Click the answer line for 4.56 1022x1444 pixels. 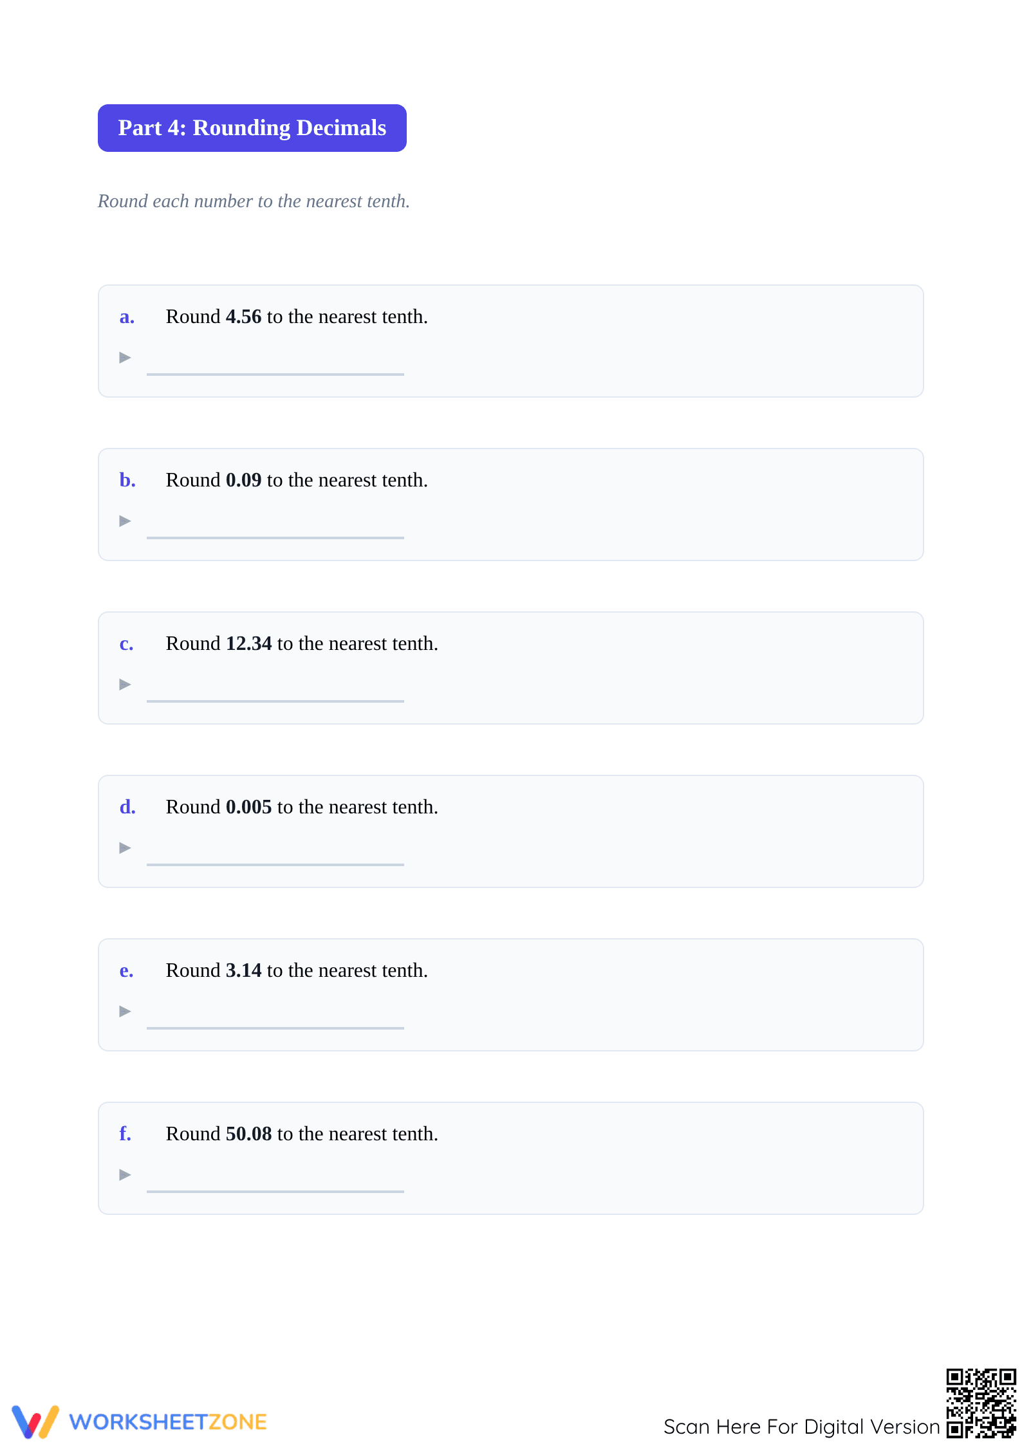click(275, 374)
